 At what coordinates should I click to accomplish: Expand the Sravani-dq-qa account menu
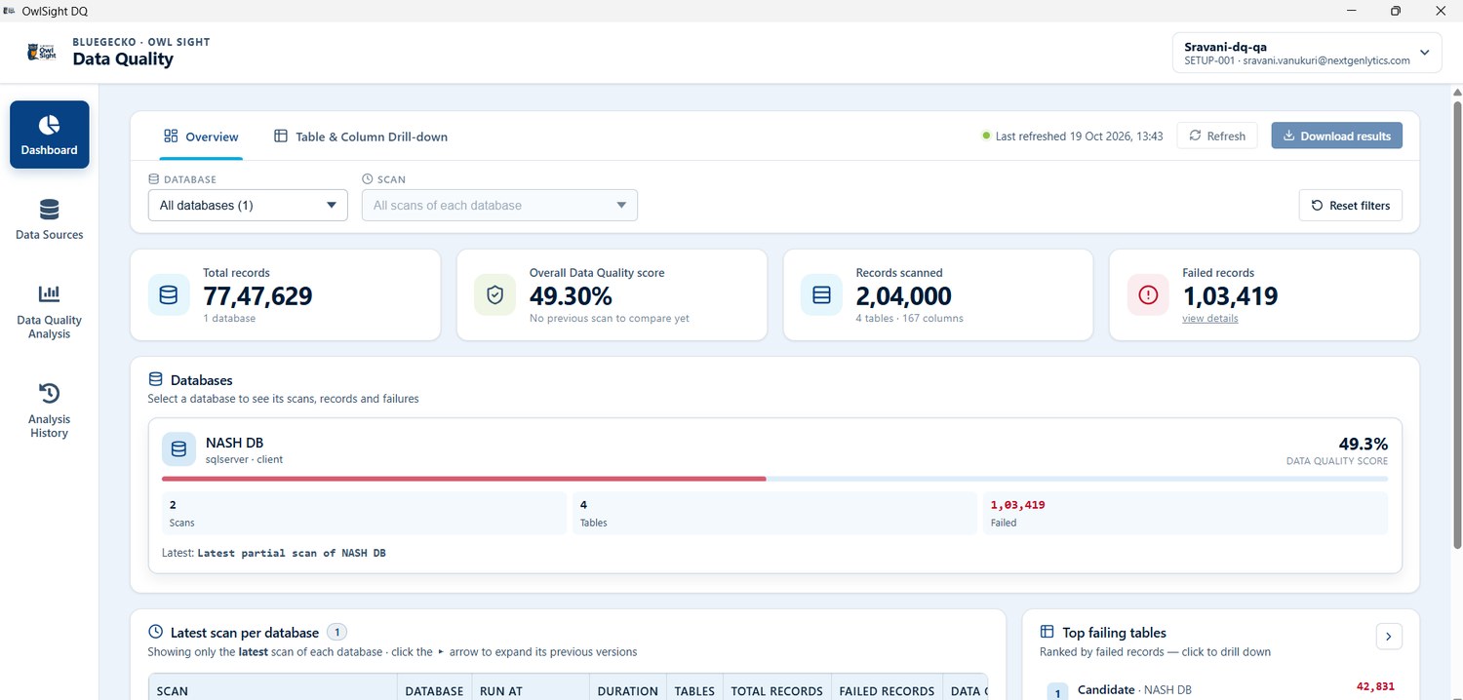[1307, 53]
